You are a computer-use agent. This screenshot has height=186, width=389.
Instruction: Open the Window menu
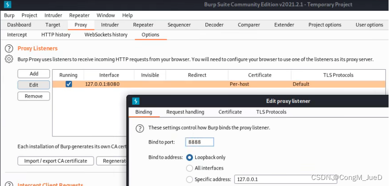click(106, 15)
